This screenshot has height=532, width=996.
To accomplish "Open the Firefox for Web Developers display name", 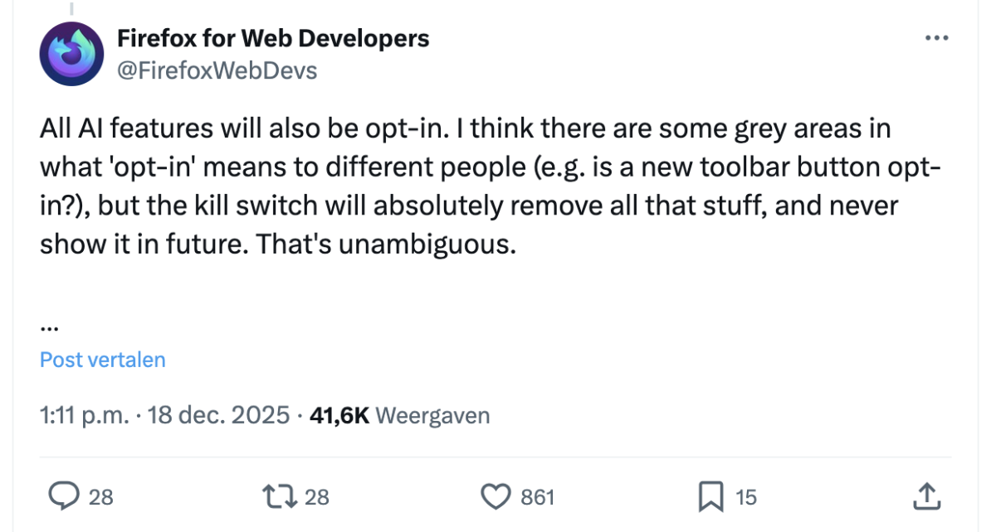I will coord(273,38).
